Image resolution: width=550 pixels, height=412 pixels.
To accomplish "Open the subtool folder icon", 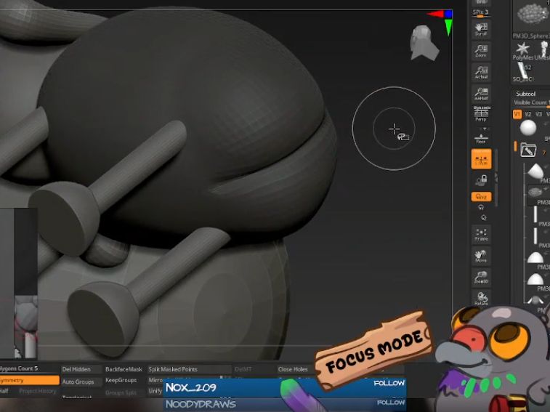I will (528, 150).
